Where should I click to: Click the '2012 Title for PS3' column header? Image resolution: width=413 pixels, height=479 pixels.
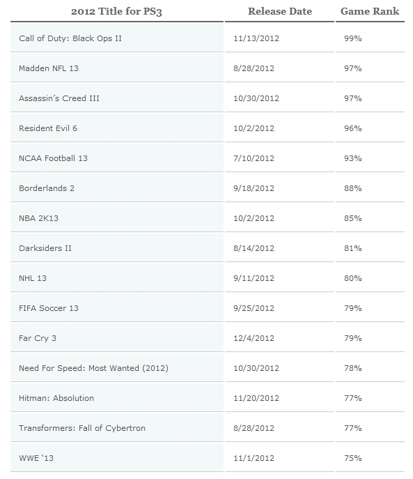click(x=116, y=11)
